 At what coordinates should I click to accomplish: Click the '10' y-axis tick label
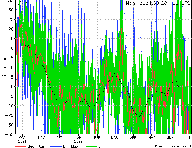pos(11,48)
